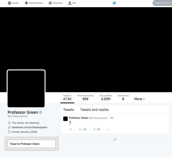The height and width of the screenshot is (157, 172).
Task: Click the Home house icon
Action: coord(9,3)
